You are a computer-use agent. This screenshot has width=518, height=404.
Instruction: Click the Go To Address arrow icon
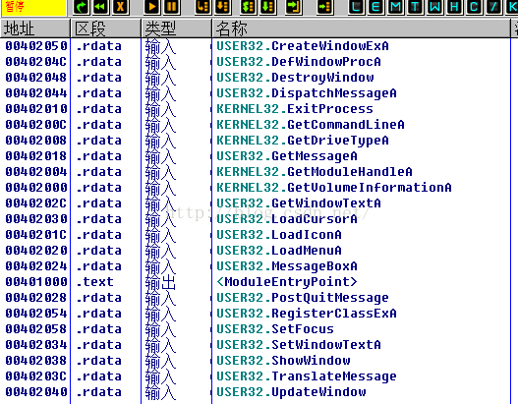324,7
